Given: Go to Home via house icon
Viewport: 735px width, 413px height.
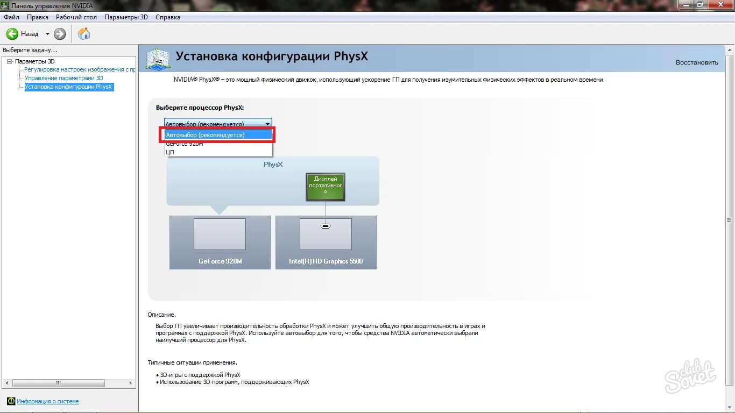Looking at the screenshot, I should point(84,34).
